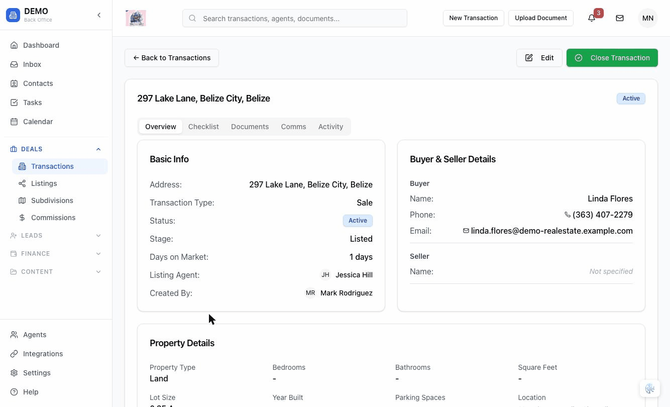
Task: Open the mail envelope icon in header
Action: (x=620, y=18)
